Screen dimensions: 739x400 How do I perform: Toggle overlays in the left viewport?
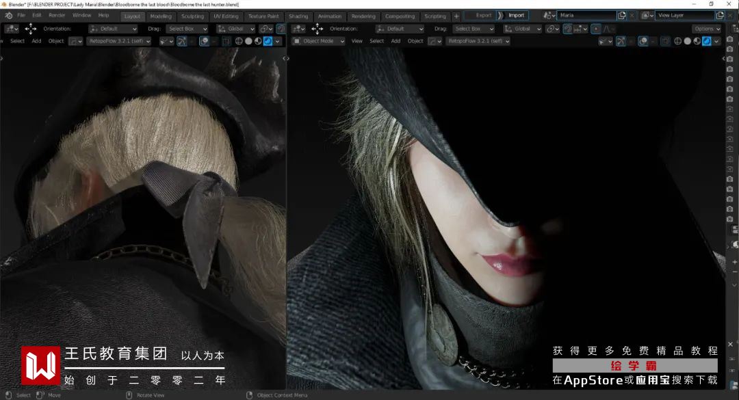point(204,41)
